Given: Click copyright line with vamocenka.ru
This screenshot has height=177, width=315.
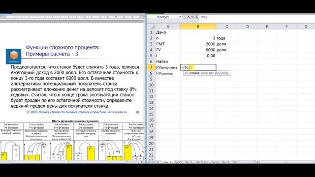Looking at the screenshot, I should tap(77, 112).
